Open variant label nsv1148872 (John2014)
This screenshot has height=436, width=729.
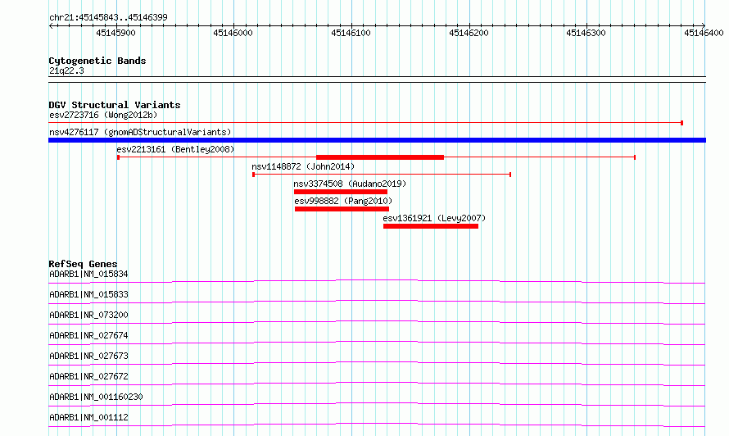tap(303, 166)
